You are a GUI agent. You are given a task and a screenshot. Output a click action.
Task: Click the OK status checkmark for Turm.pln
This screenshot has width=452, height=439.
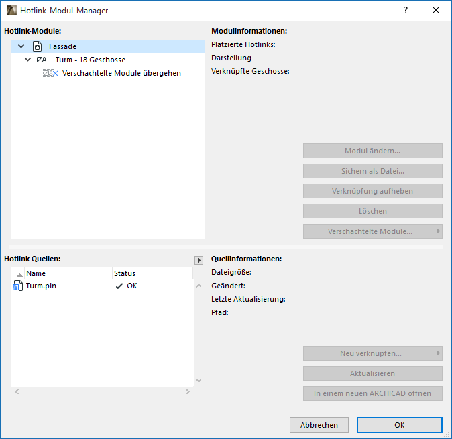tap(119, 286)
